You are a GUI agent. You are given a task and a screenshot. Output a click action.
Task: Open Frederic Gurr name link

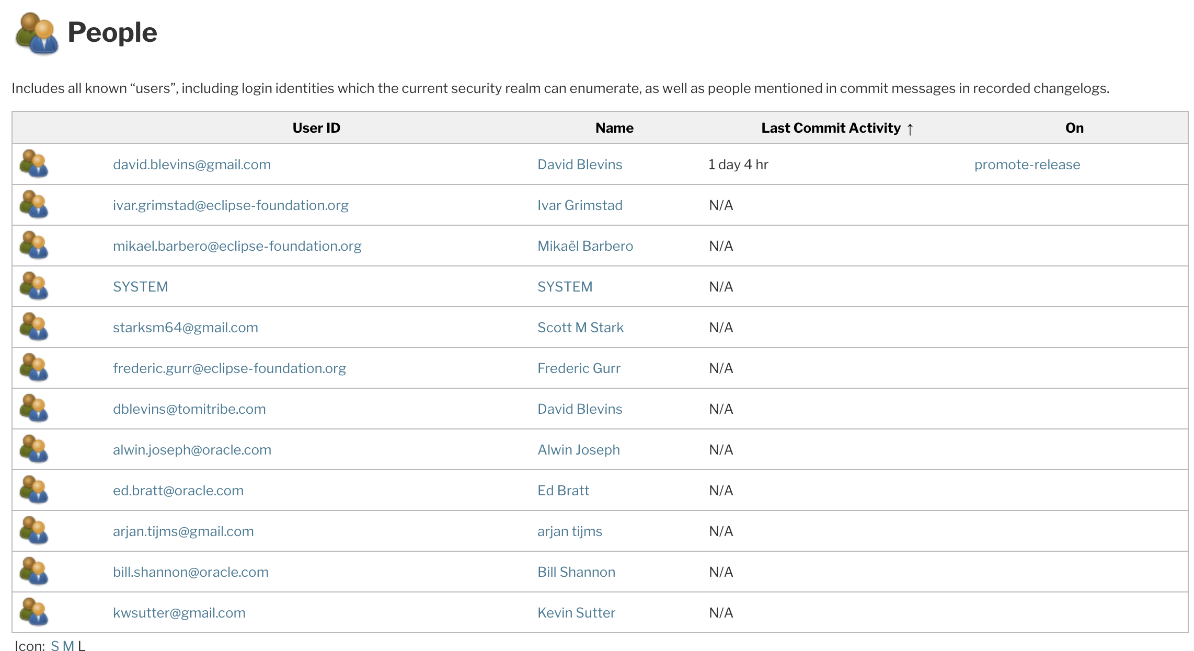[x=579, y=368]
